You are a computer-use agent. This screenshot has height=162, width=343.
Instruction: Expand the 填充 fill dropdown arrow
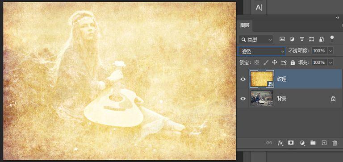point(330,62)
